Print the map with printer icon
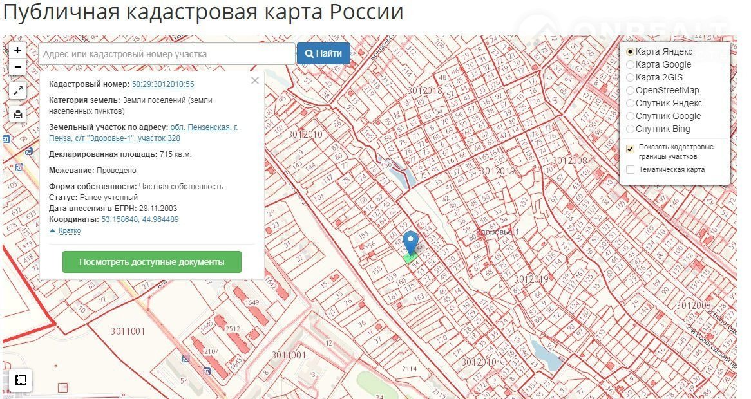 (x=18, y=114)
